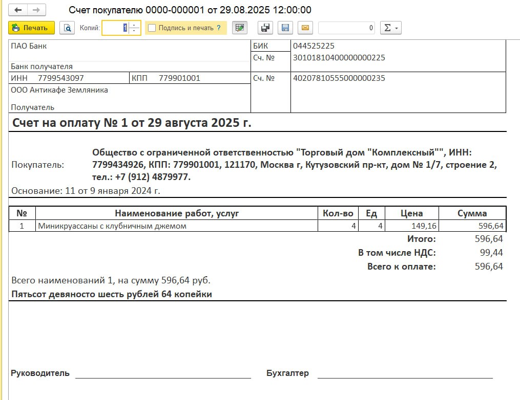
Task: Select account number 40207810555000000235
Action: coord(339,78)
